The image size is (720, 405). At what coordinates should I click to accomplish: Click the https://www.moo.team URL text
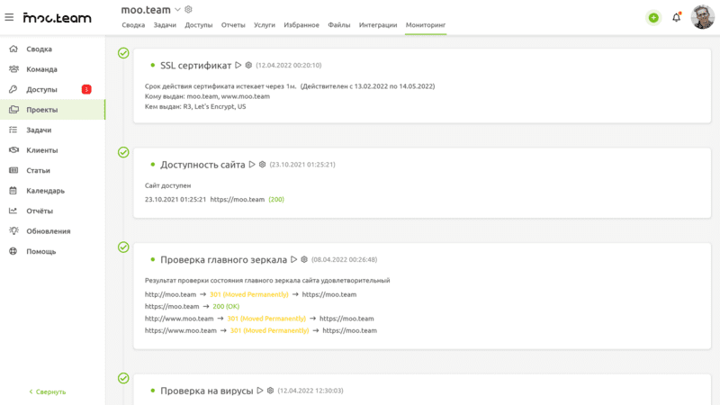pyautogui.click(x=181, y=330)
